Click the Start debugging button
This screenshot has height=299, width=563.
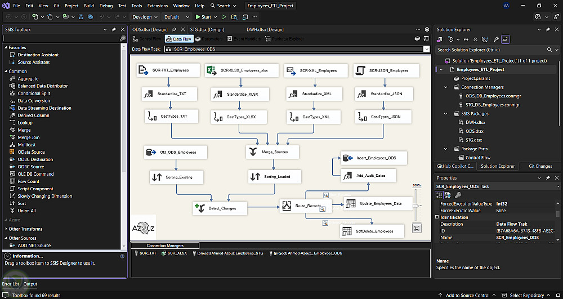click(203, 17)
